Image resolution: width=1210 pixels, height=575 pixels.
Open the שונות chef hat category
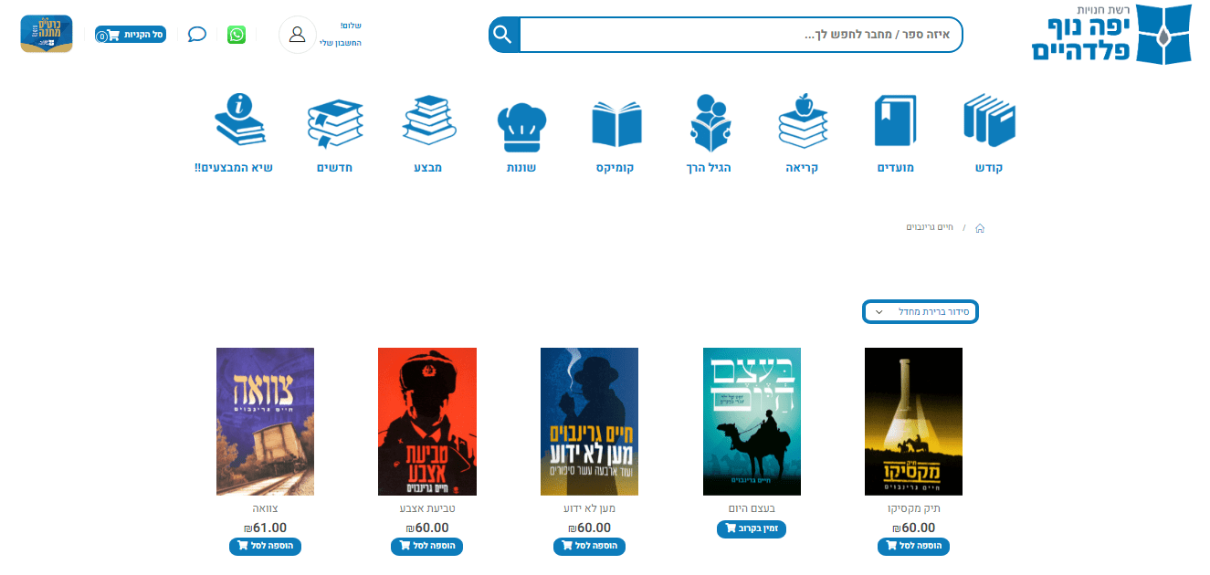coord(521,127)
